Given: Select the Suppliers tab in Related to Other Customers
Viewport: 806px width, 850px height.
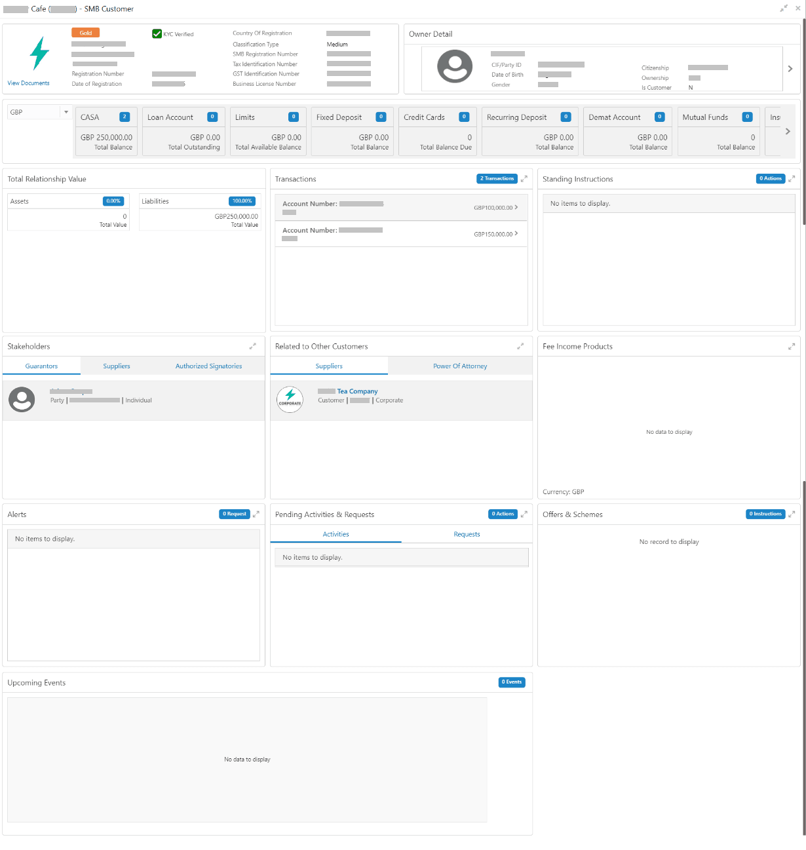Looking at the screenshot, I should (329, 366).
